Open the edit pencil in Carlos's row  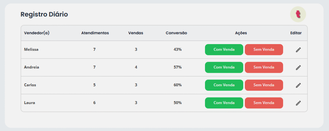coord(298,85)
